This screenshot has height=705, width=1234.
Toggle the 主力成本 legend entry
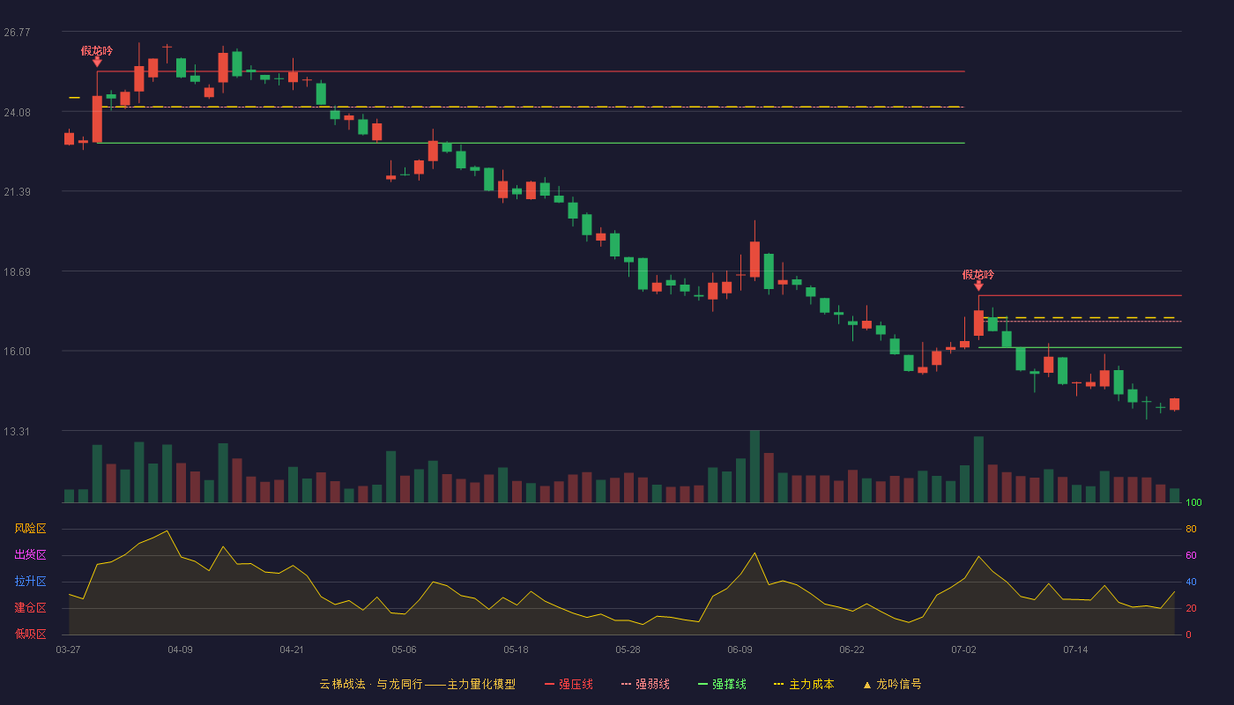(x=804, y=684)
